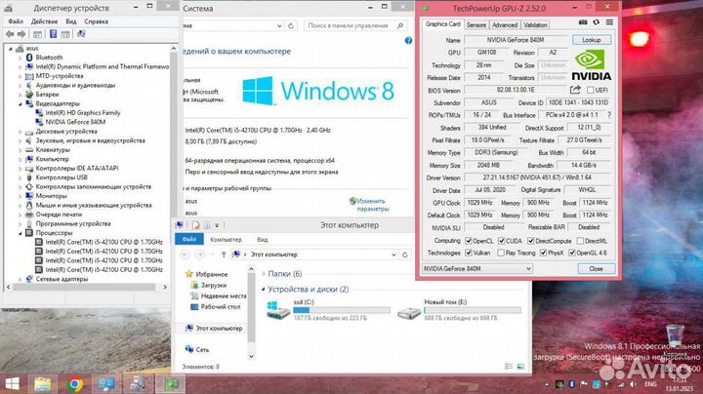Click the Control Panel search input field

point(350,26)
